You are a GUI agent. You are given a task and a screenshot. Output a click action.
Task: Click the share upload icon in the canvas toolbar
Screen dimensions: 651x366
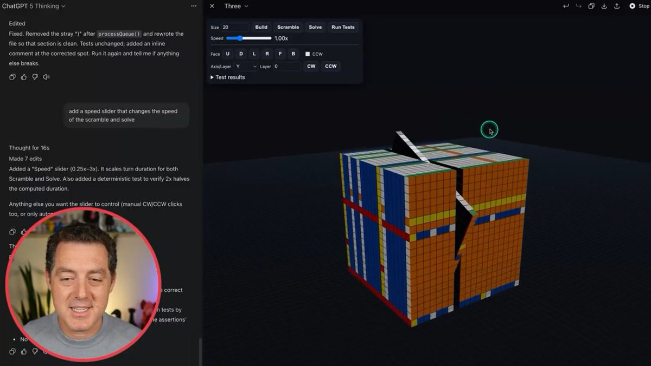(617, 6)
